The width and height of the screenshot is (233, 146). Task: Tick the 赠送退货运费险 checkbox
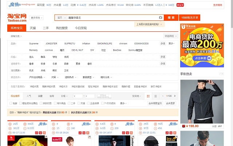(x=20, y=103)
